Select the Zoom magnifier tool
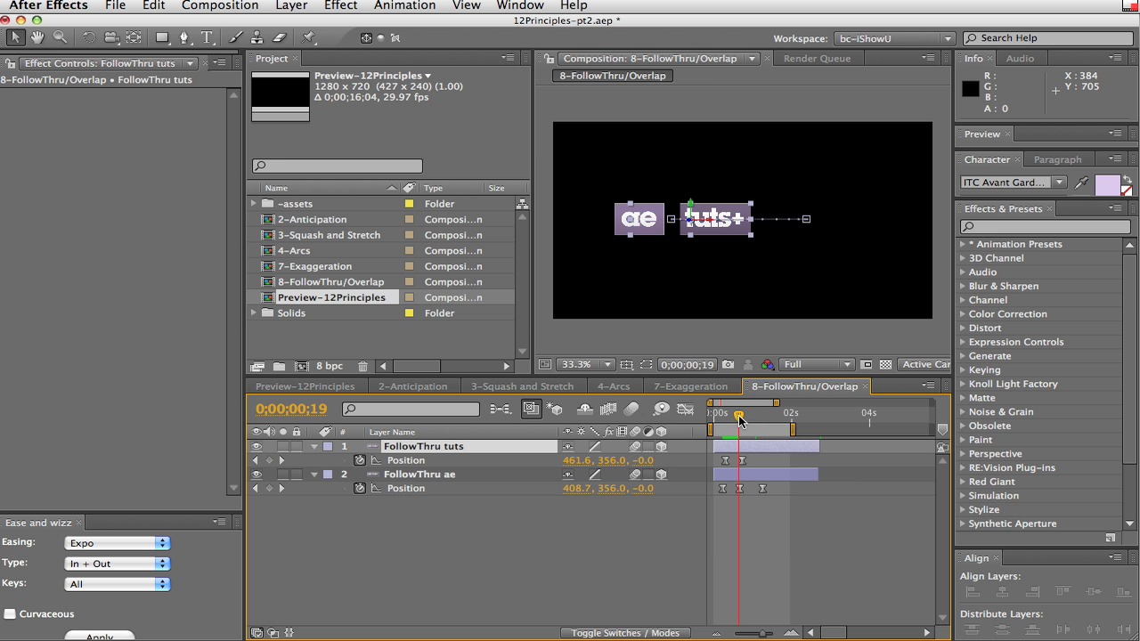The image size is (1140, 641). [x=60, y=37]
